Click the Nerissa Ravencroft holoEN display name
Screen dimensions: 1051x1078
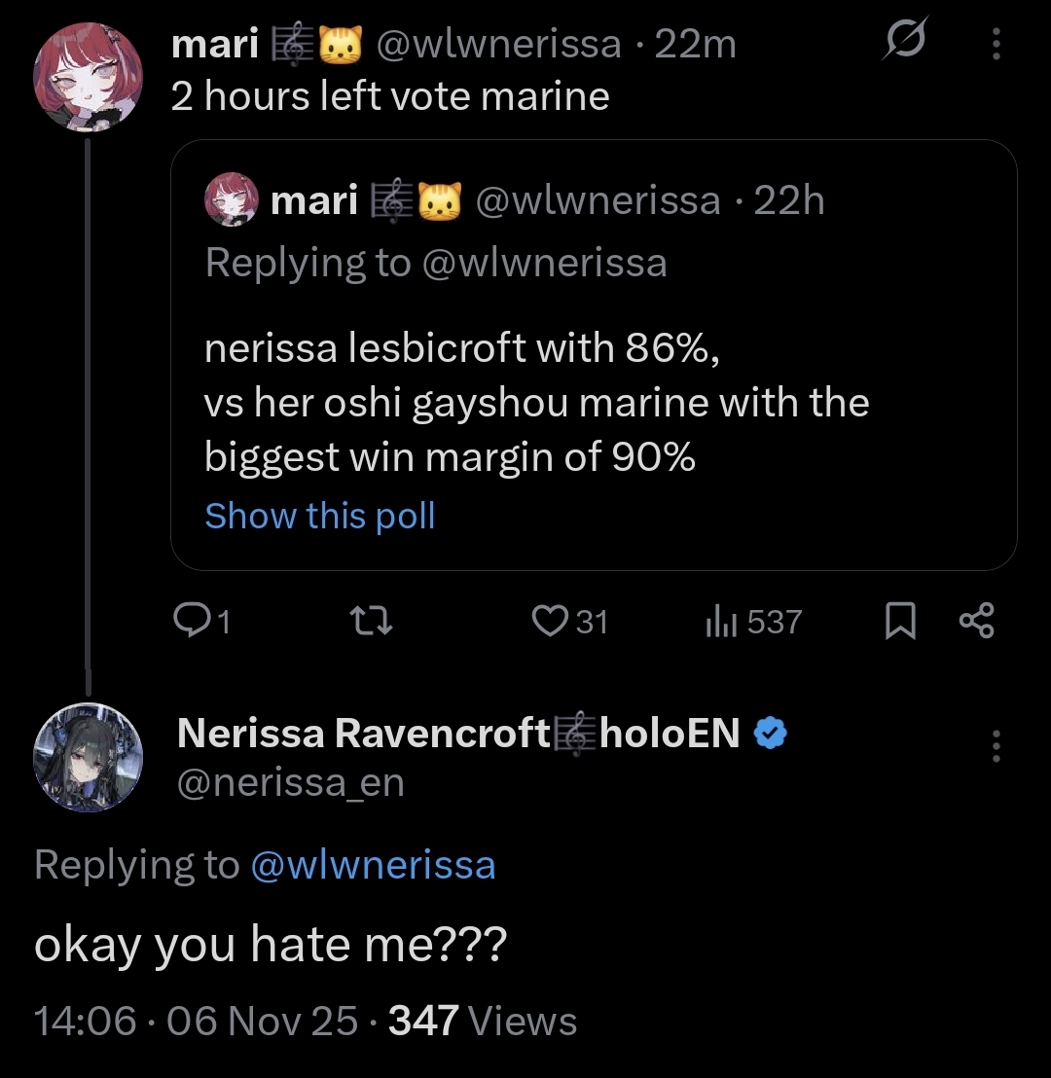pos(459,734)
